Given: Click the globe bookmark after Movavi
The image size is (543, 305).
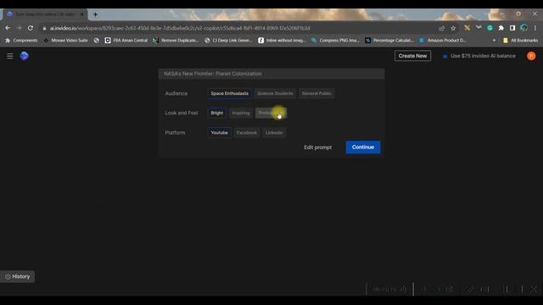Looking at the screenshot, I should point(97,41).
